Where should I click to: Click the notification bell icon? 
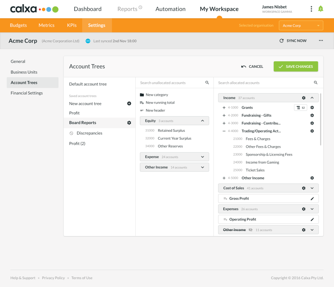pyautogui.click(x=320, y=9)
